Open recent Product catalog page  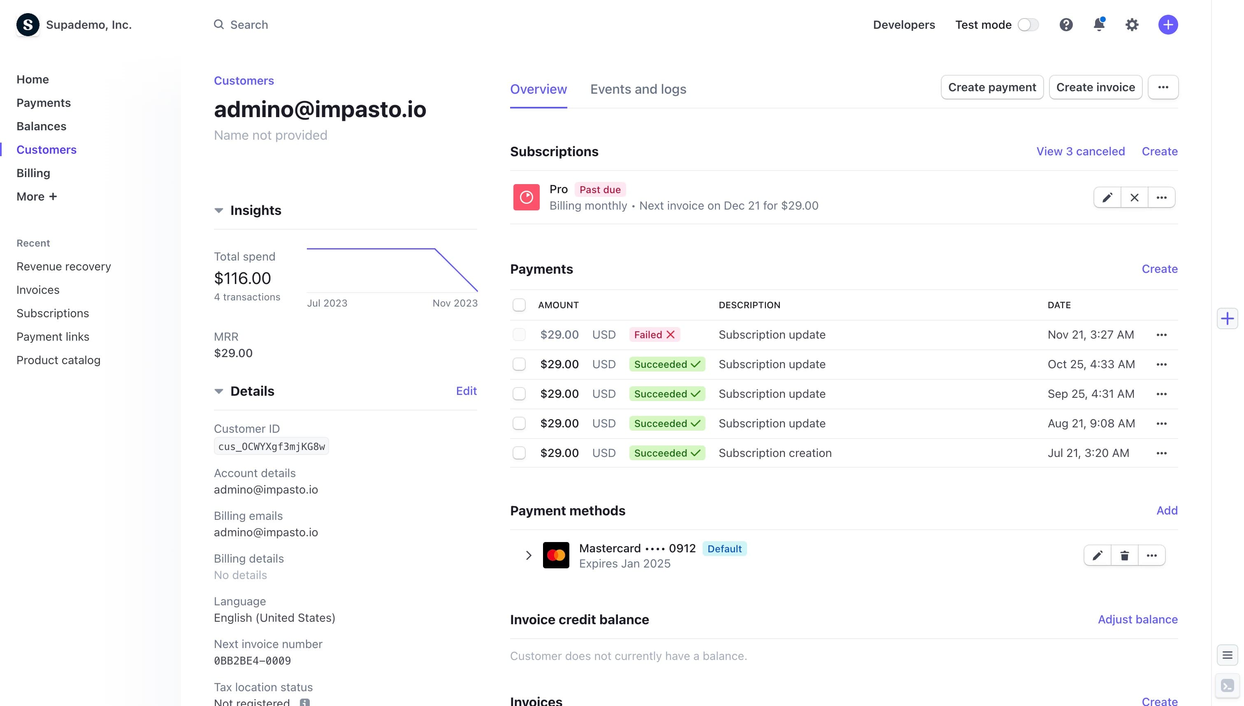pyautogui.click(x=58, y=360)
